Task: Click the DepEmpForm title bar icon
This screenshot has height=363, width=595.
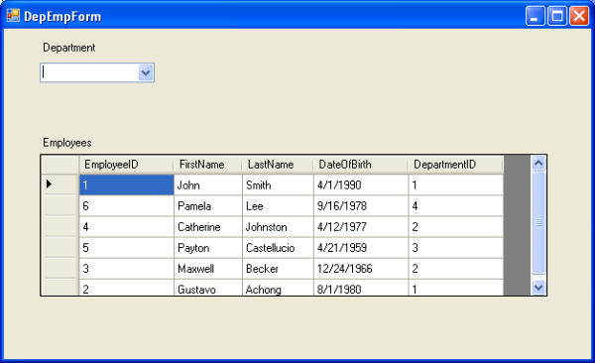Action: pos(13,16)
